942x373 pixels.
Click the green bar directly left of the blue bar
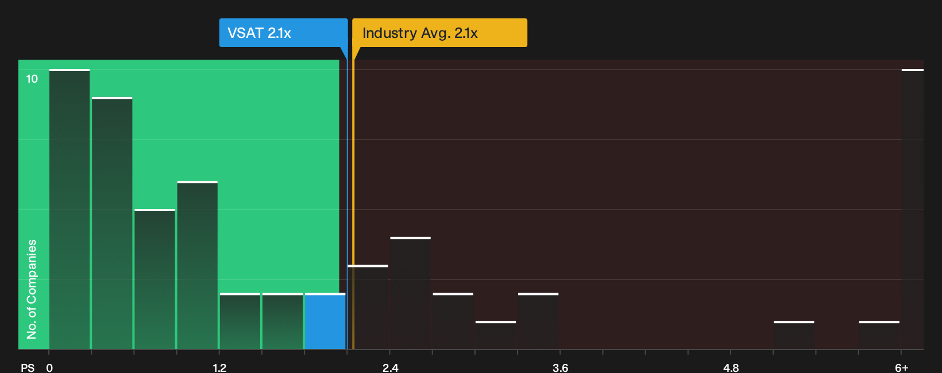[283, 321]
